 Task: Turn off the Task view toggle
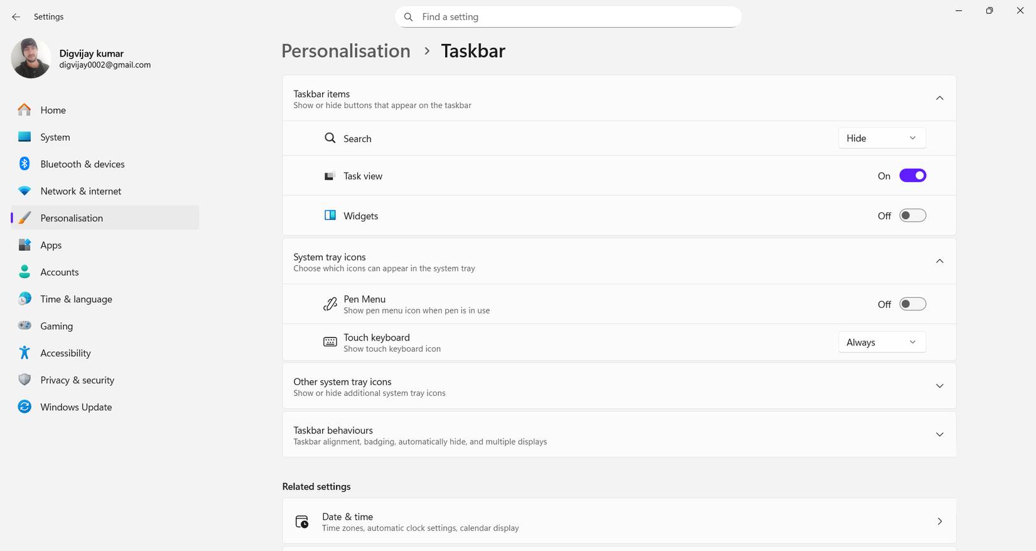(912, 176)
